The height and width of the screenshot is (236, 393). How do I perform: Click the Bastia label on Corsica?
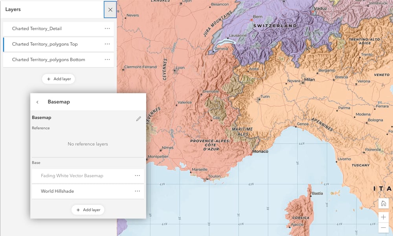point(317,194)
